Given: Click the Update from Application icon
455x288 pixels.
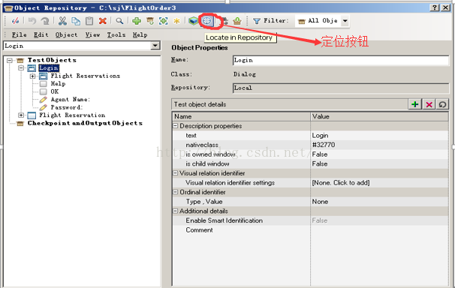Looking at the screenshot, I should (150, 21).
